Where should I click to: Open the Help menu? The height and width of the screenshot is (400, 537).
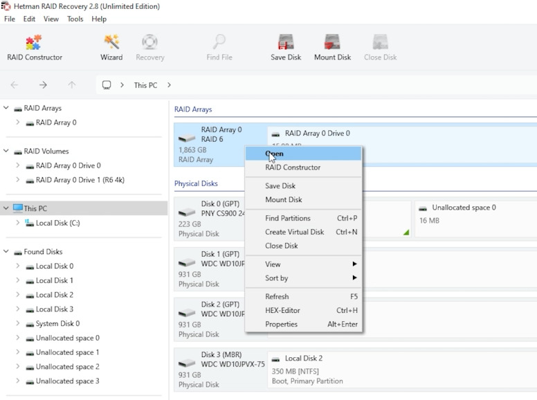(x=99, y=19)
